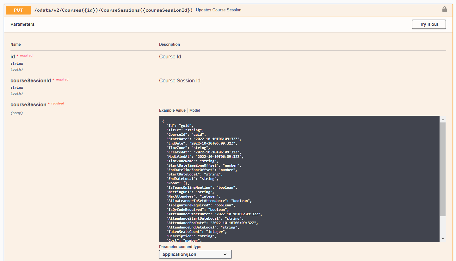The height and width of the screenshot is (261, 456).
Task: Click the "Room": {} JSON line
Action: click(x=178, y=183)
